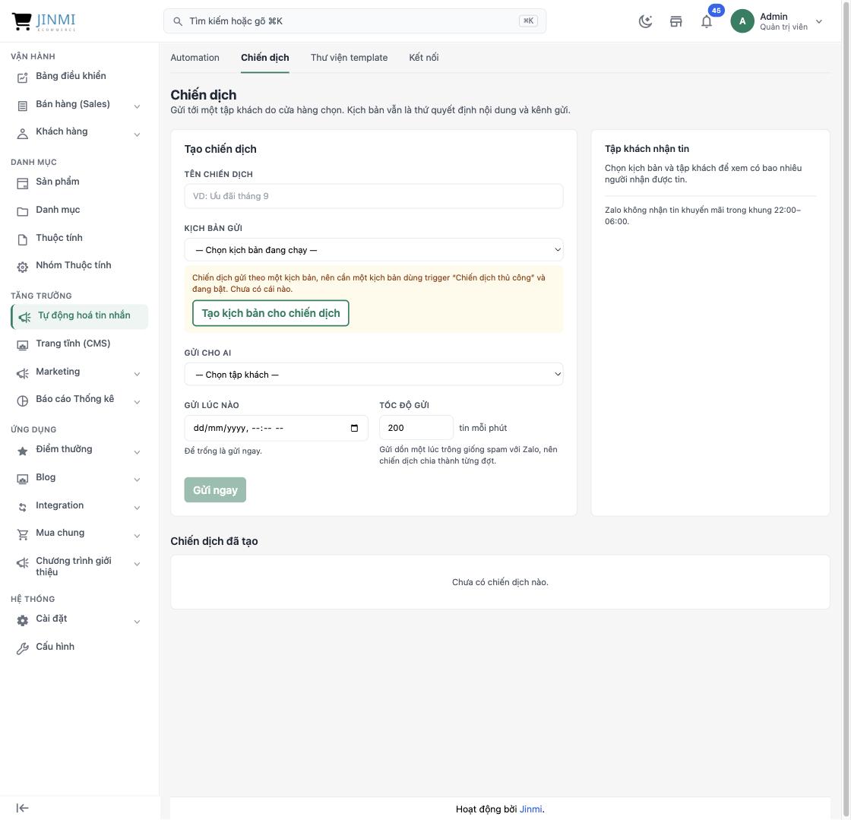
Task: Click the Mua chung cart icon
Action: (22, 534)
